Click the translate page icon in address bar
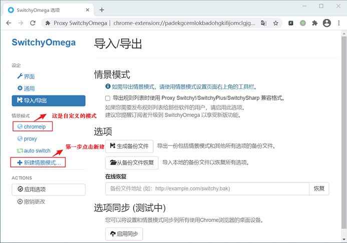The image size is (347, 243). (x=263, y=23)
